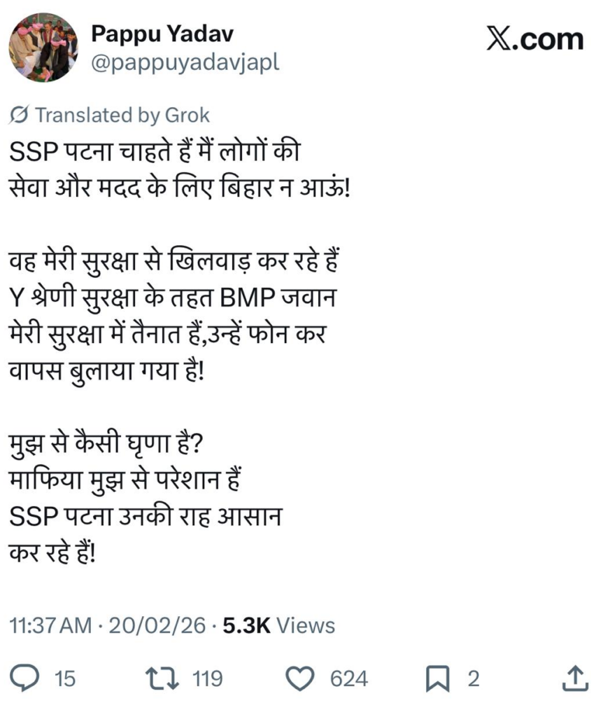
Task: Click the bookmark count 2
Action: (474, 678)
